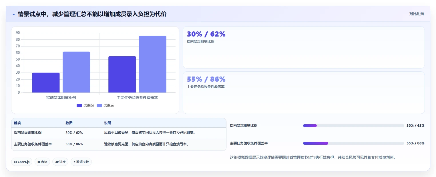Screen dimensions: 436x177
Task: Click progress row label 提前暴露阻塞比例
Action: click(244, 126)
